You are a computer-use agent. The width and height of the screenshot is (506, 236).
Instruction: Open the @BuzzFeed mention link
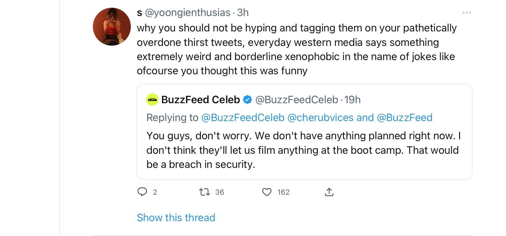(x=404, y=117)
